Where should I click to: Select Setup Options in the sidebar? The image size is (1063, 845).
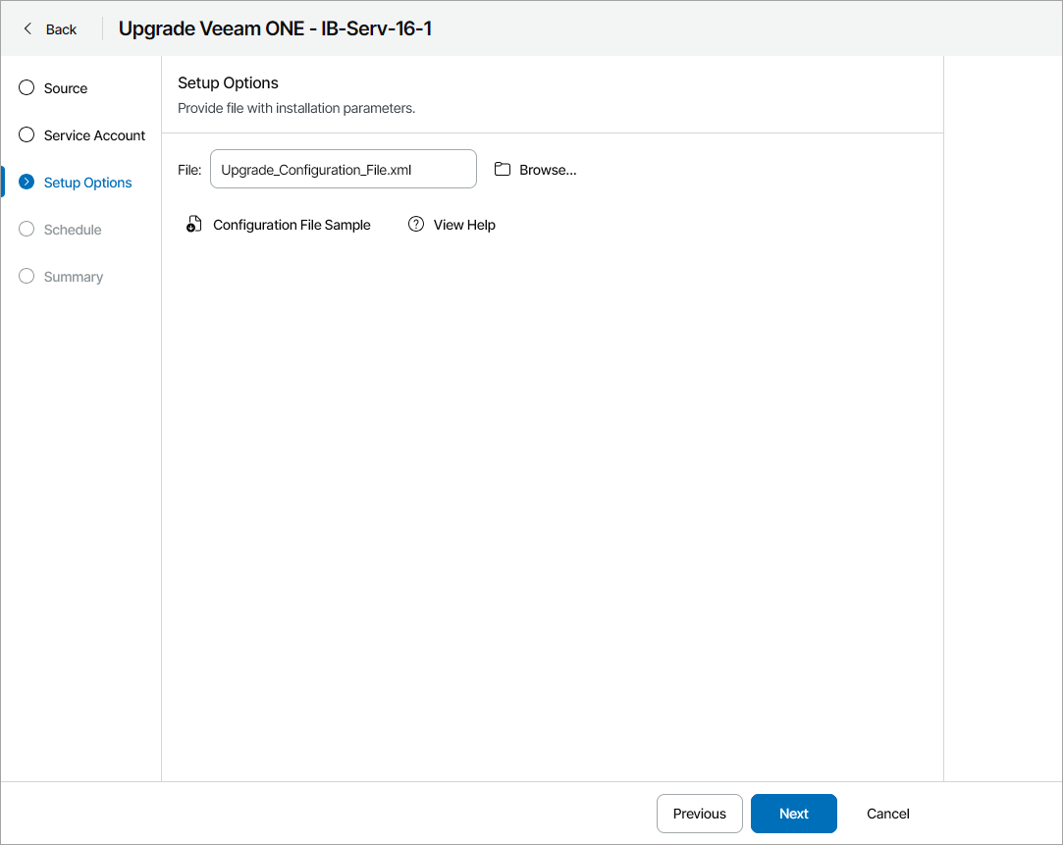(x=87, y=182)
